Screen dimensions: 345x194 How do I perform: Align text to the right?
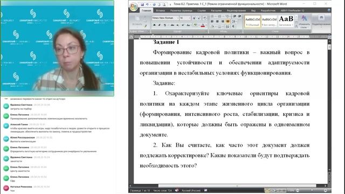[x=223, y=22]
